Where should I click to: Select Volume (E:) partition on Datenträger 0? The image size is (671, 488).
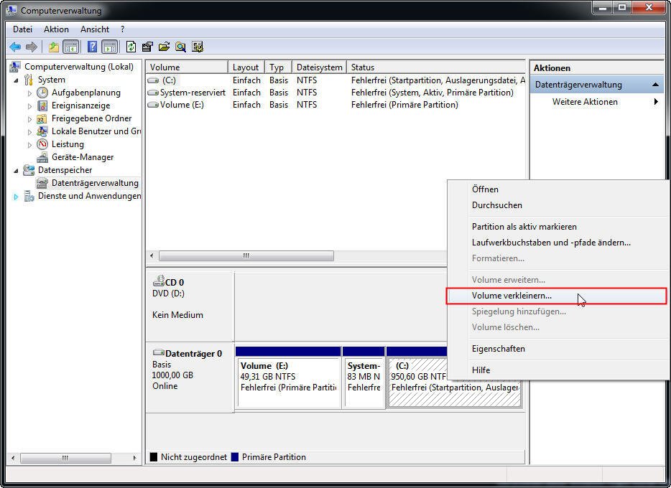(x=288, y=377)
